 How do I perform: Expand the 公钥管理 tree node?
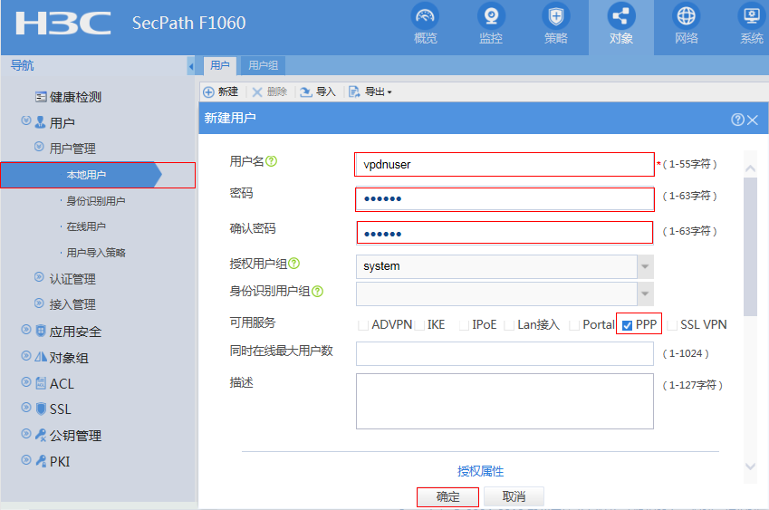(26, 434)
